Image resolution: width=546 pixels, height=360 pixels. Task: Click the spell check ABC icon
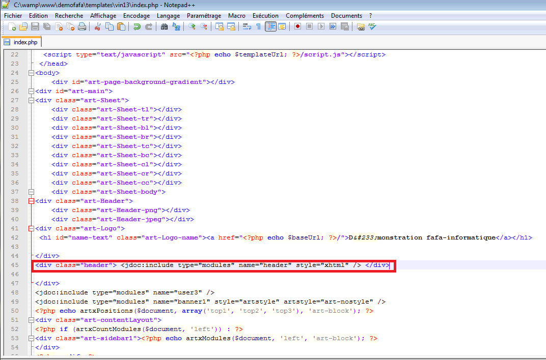(372, 27)
